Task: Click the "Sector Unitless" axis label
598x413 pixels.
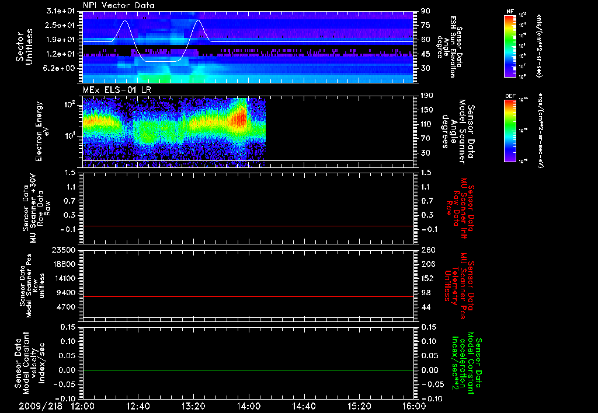Action: pyautogui.click(x=25, y=47)
